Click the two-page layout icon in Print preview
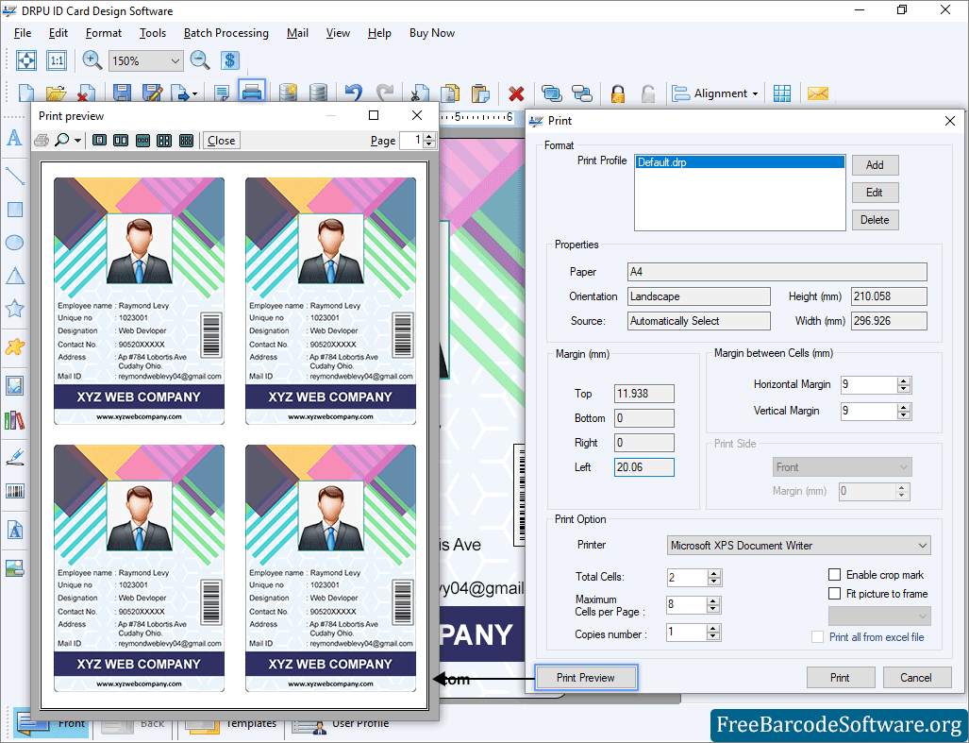 [121, 141]
